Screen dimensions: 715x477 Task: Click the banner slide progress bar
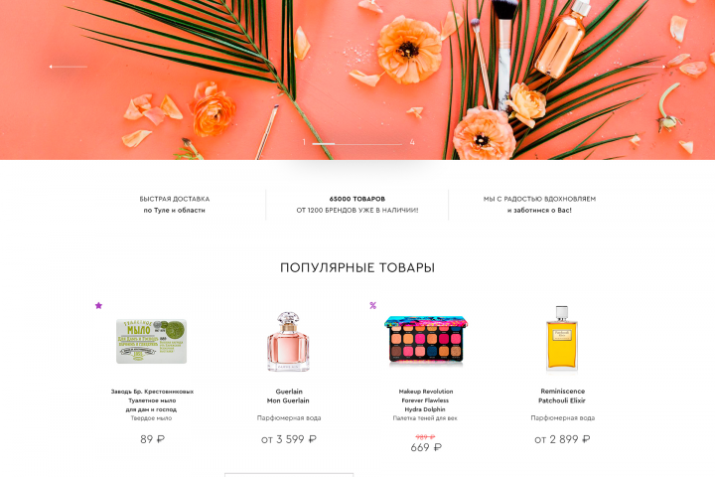pyautogui.click(x=357, y=143)
